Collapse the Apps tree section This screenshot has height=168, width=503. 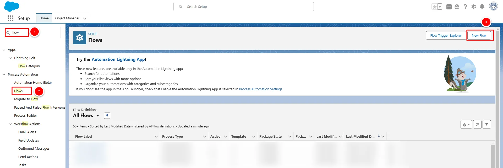[x=4, y=50]
